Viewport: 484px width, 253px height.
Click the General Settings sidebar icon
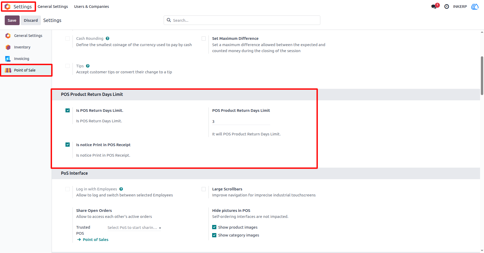[8, 36]
